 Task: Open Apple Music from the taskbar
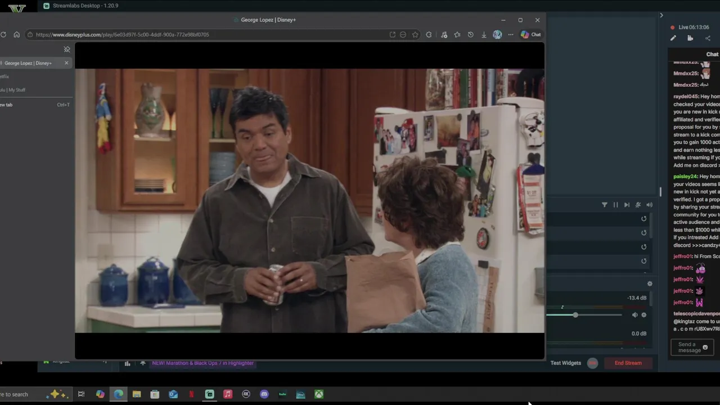(x=228, y=394)
